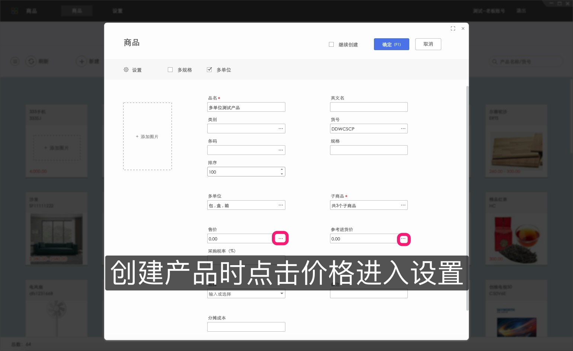Confirm with the 确定 (F1) button
The height and width of the screenshot is (351, 573).
pos(391,44)
